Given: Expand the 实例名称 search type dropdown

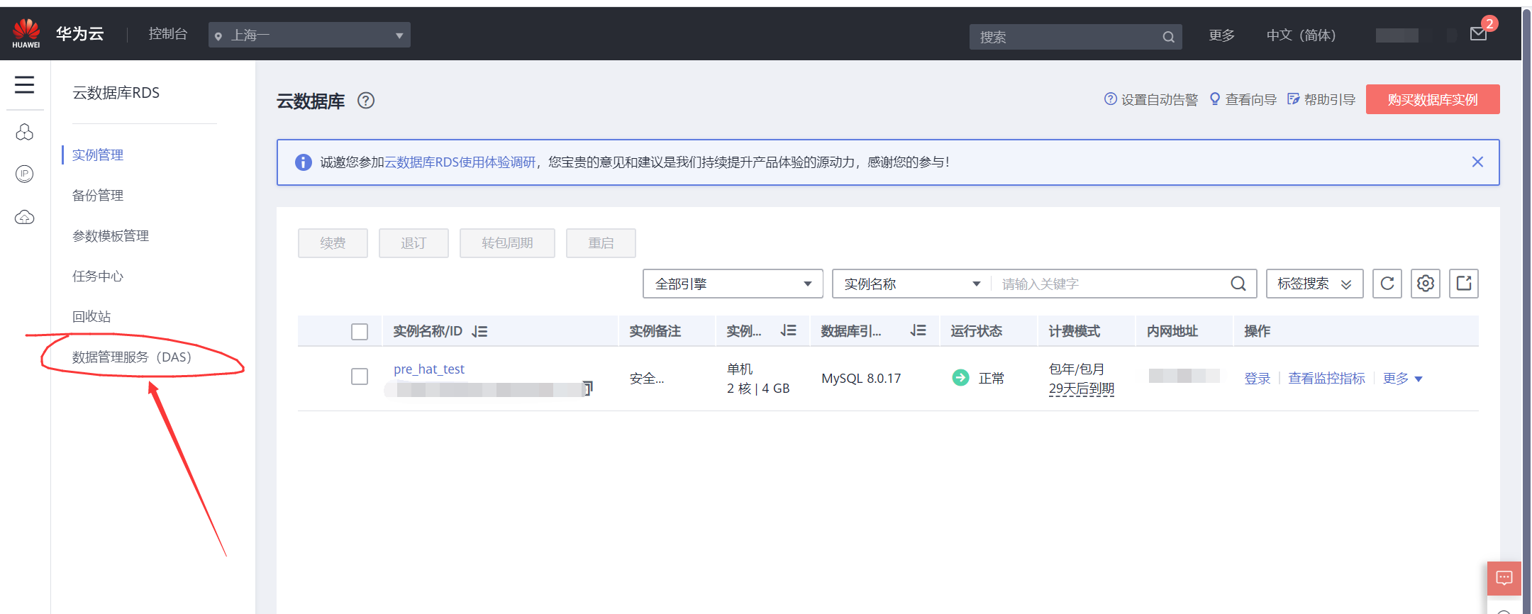Looking at the screenshot, I should point(912,284).
